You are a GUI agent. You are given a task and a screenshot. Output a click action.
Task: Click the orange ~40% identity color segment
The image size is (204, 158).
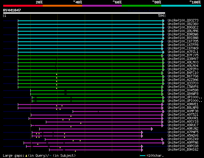click(x=62, y=6)
